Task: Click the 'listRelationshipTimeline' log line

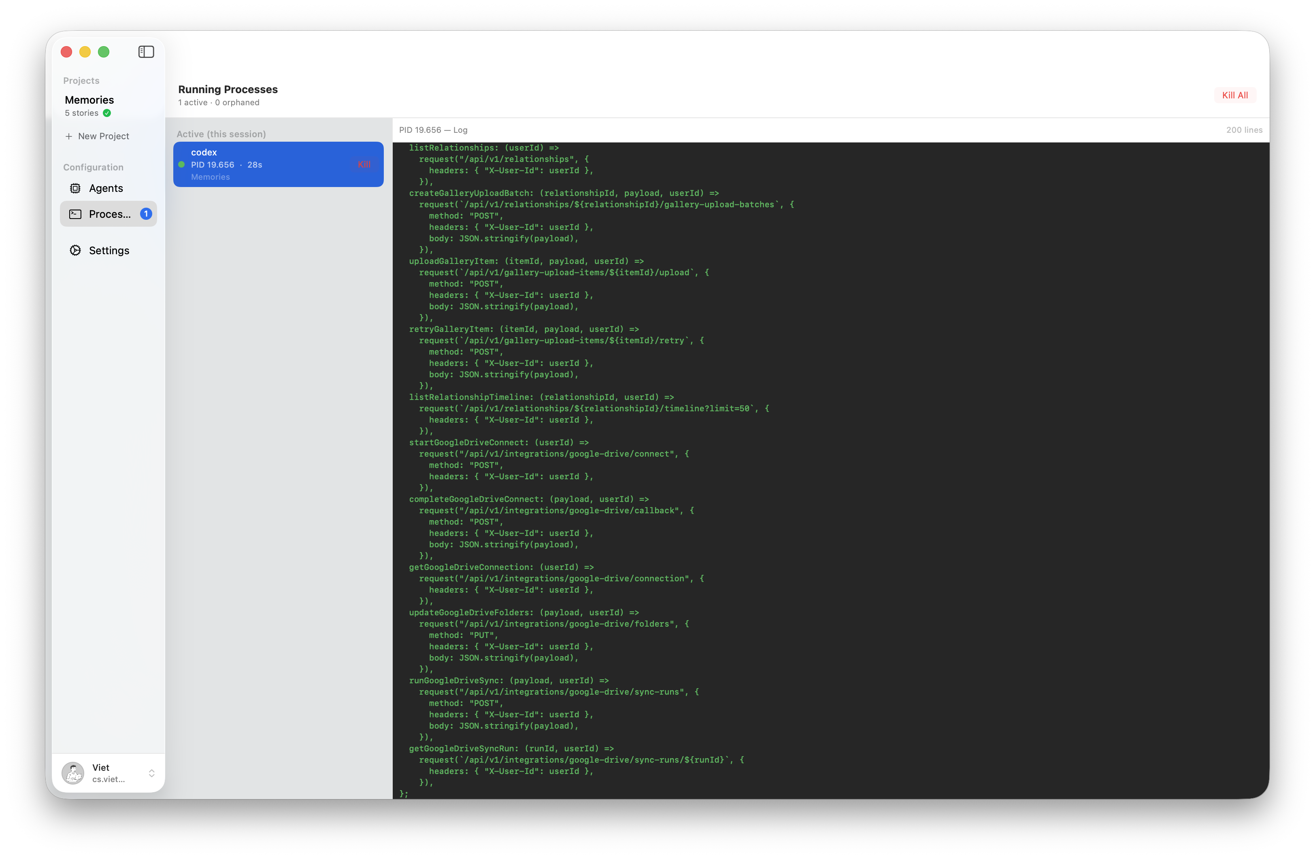Action: coord(541,397)
